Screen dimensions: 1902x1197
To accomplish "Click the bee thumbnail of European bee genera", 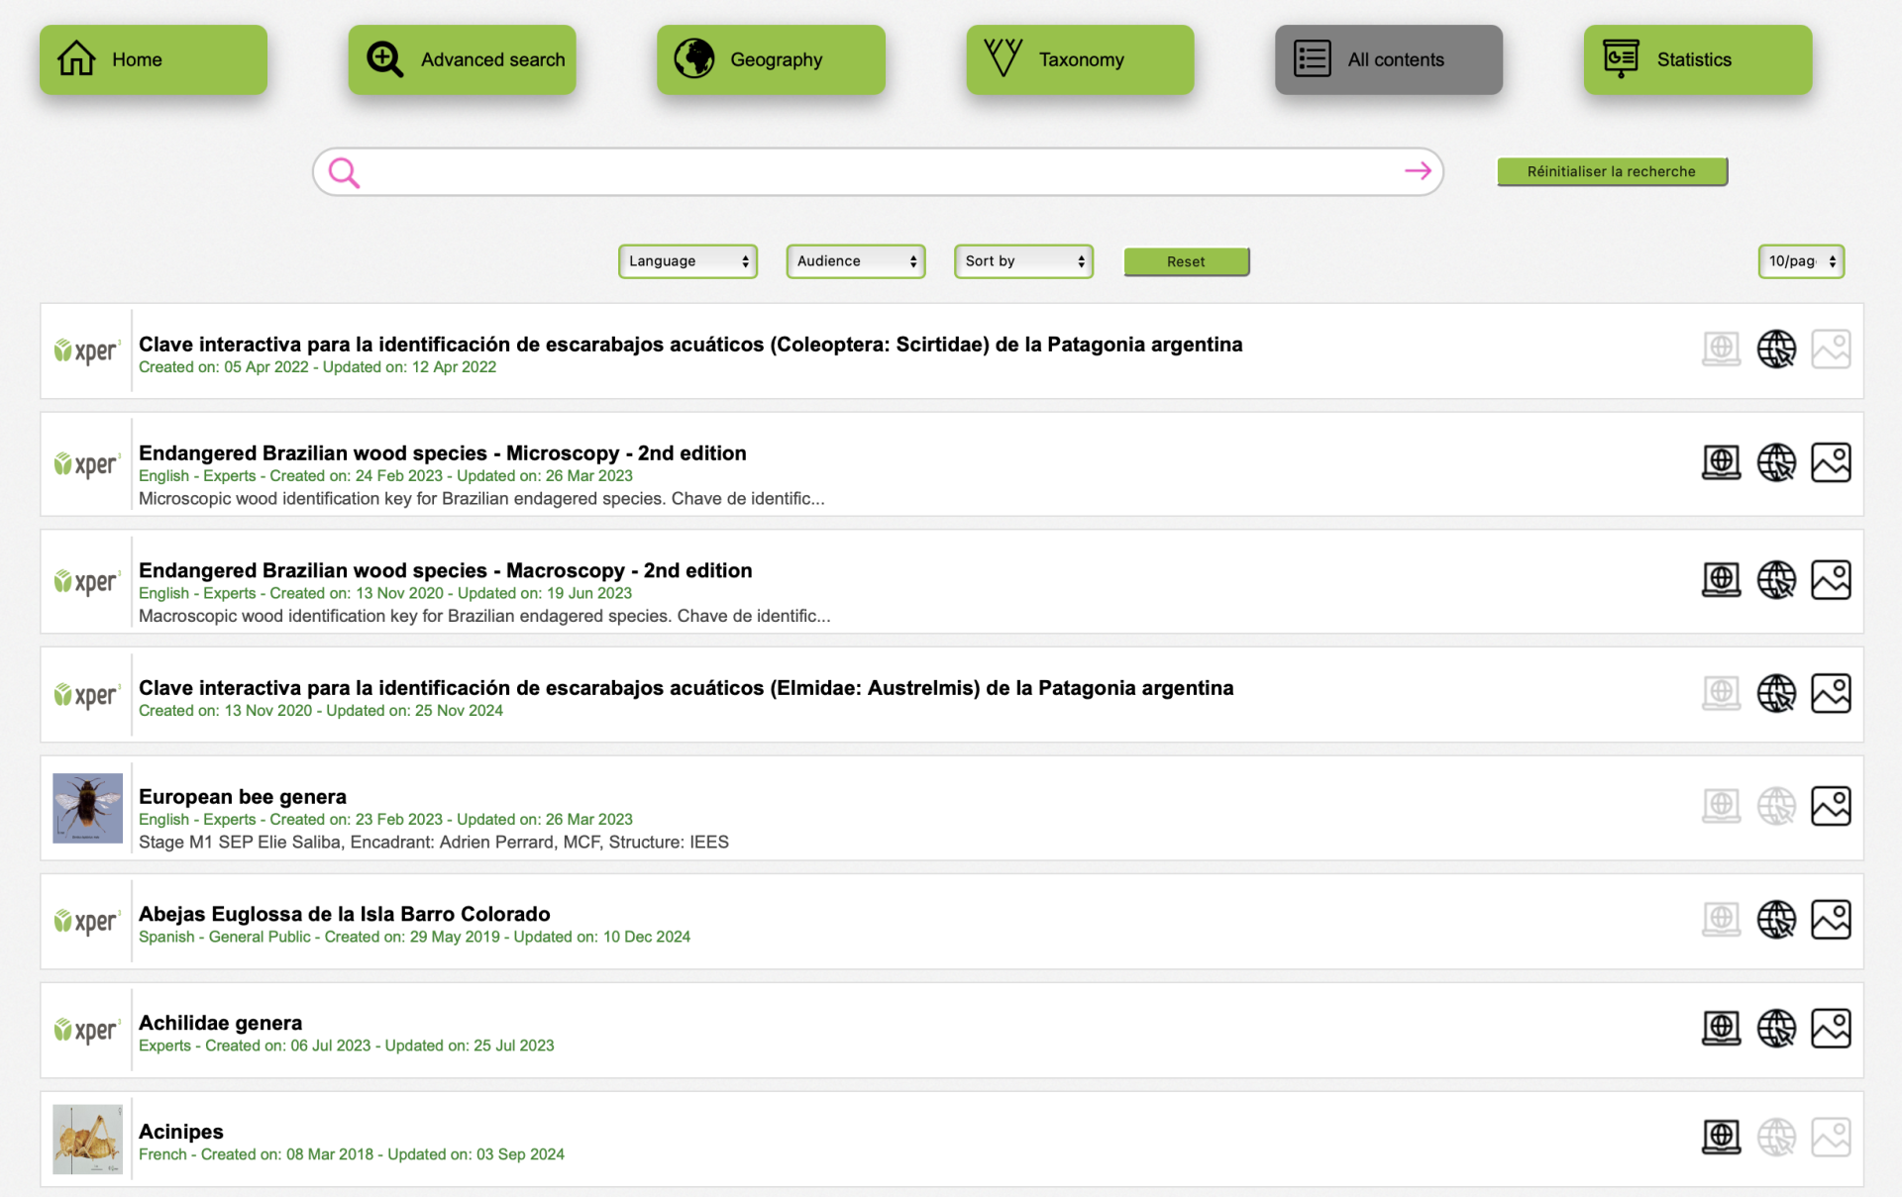I will tap(87, 808).
